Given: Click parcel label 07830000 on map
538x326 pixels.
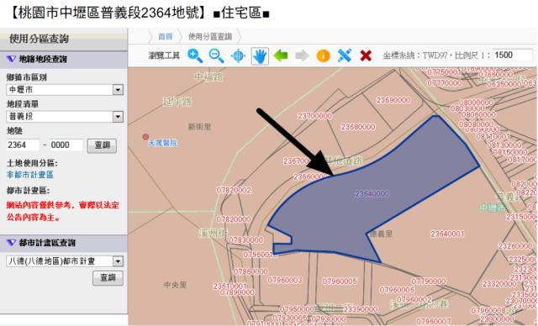Looking at the screenshot, I should tap(246, 240).
